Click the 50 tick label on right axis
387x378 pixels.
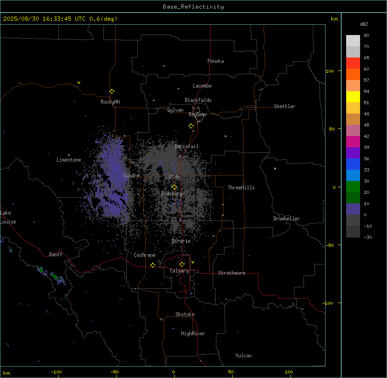(x=332, y=129)
